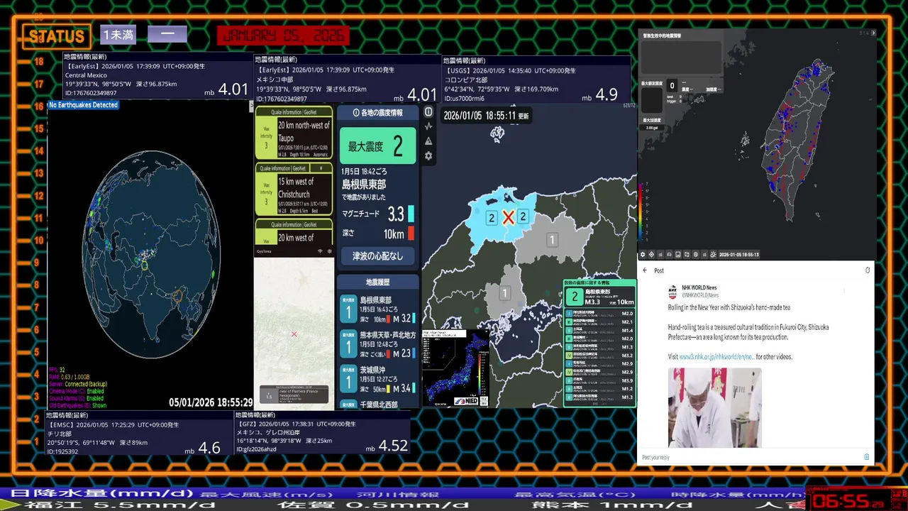Click the 更新 label next to the Japan map time

click(x=524, y=116)
